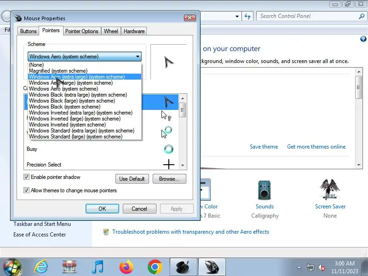The image size is (368, 276).
Task: Open the top hat taskbar item
Action: pyautogui.click(x=183, y=267)
